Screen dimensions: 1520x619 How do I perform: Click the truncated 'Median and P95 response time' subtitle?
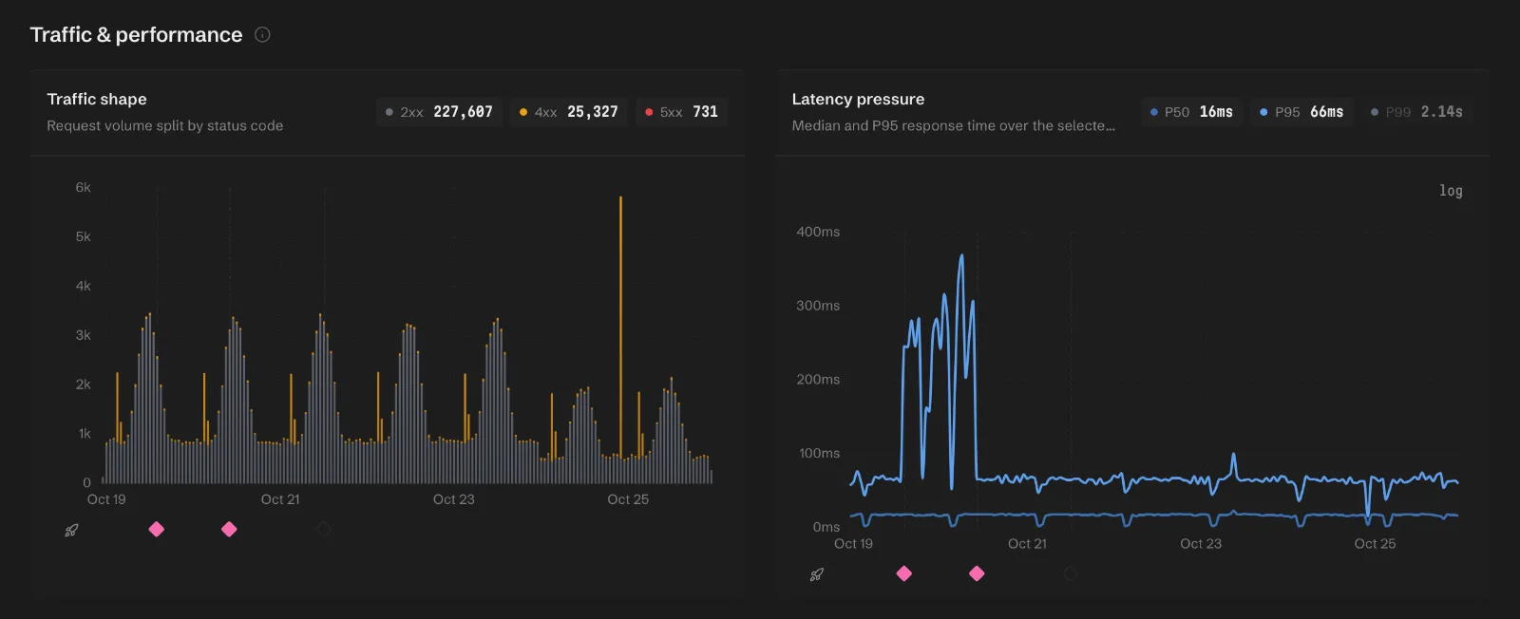coord(954,125)
